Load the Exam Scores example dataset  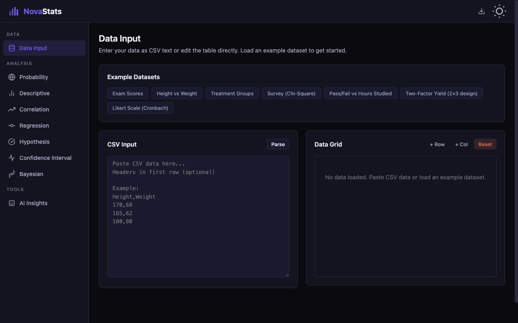(x=128, y=93)
